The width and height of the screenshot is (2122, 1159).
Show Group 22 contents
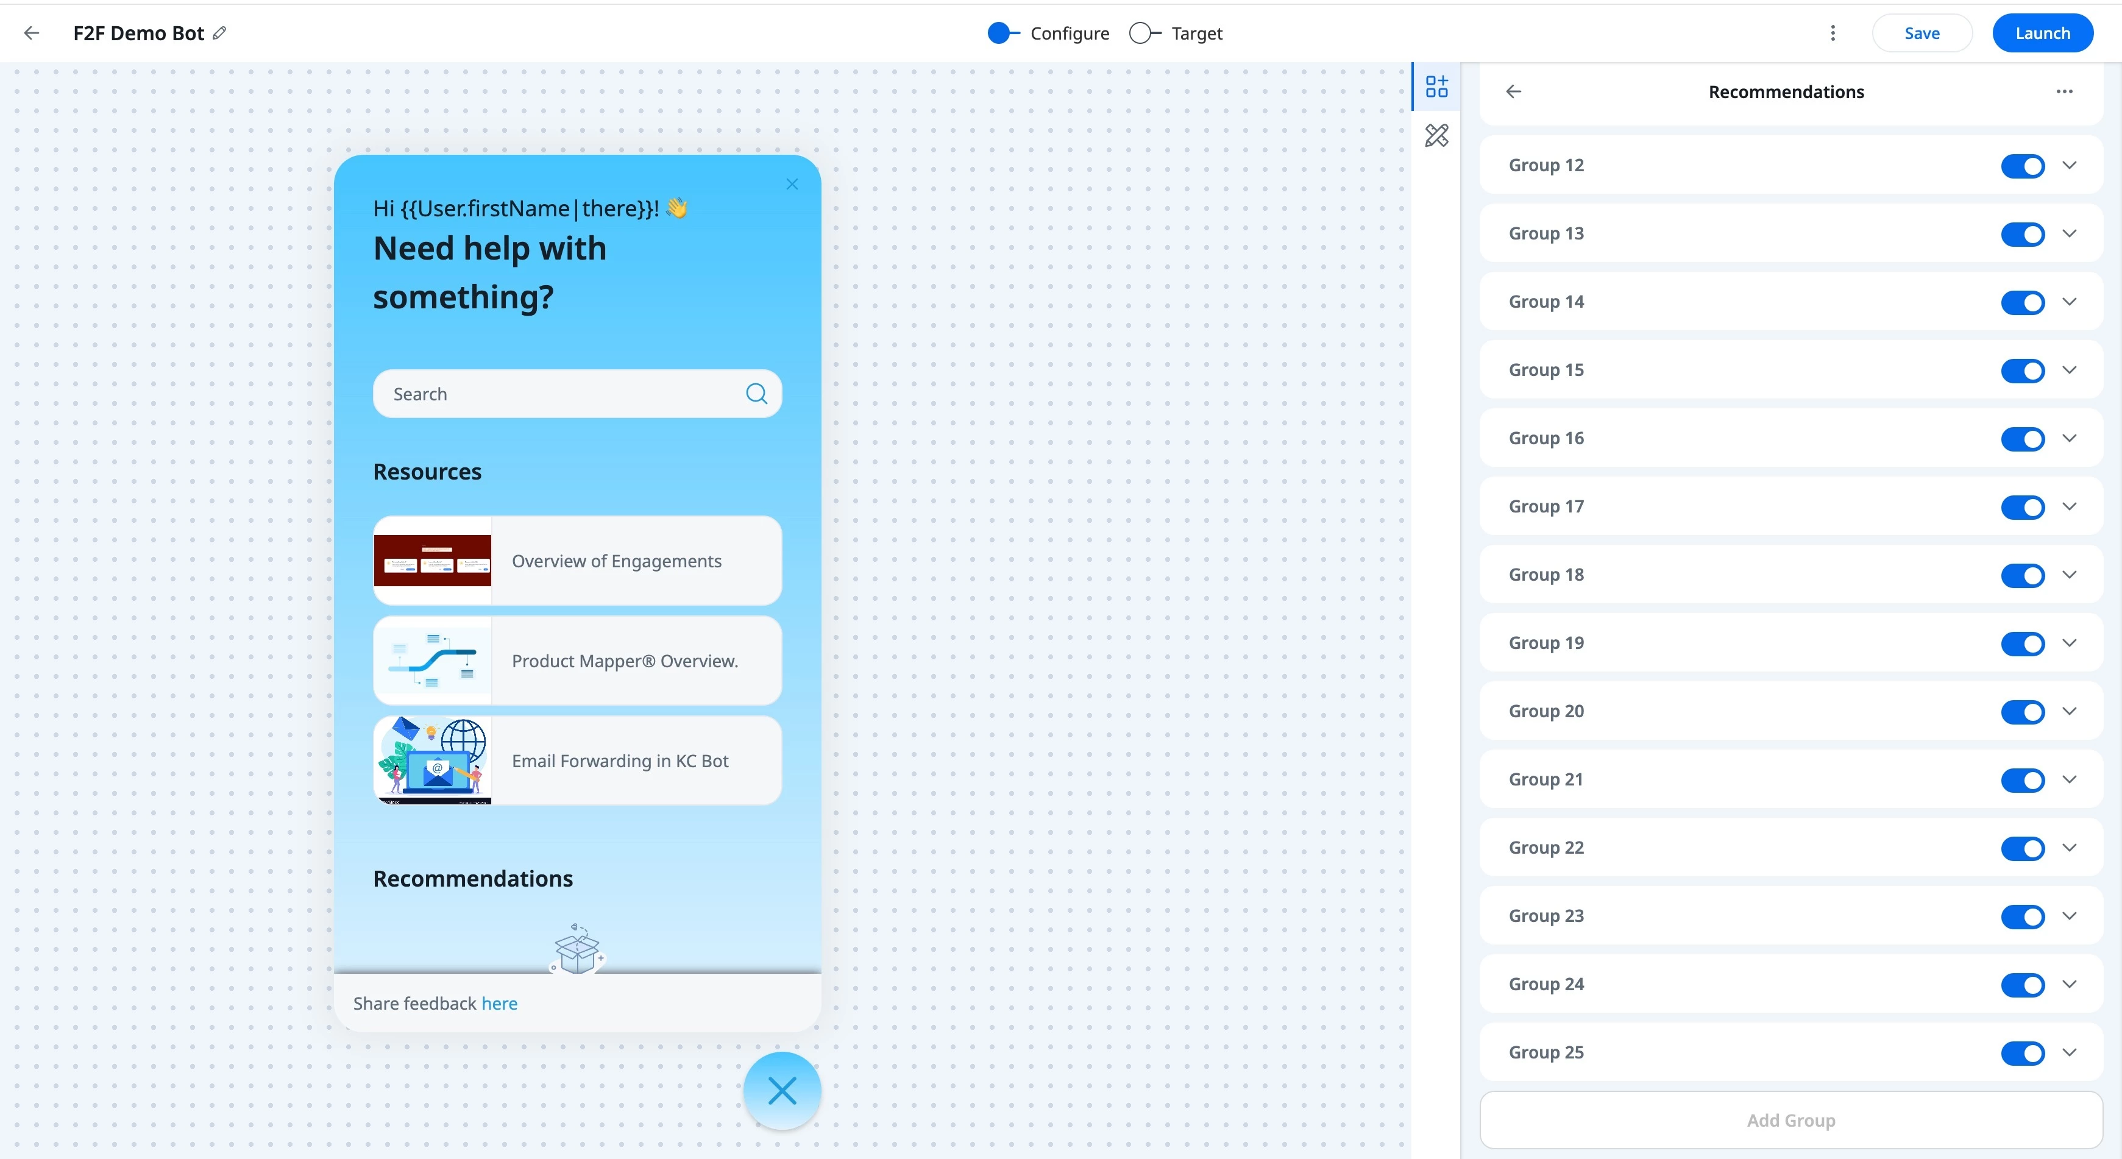click(2070, 848)
